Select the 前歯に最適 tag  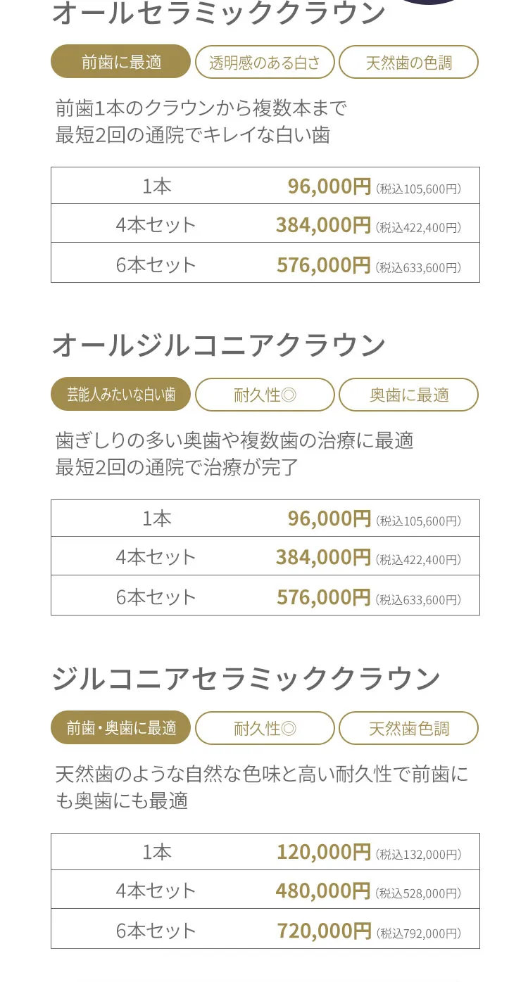(120, 62)
